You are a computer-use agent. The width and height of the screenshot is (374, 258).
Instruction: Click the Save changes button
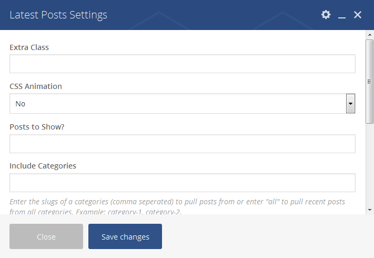pyautogui.click(x=125, y=236)
